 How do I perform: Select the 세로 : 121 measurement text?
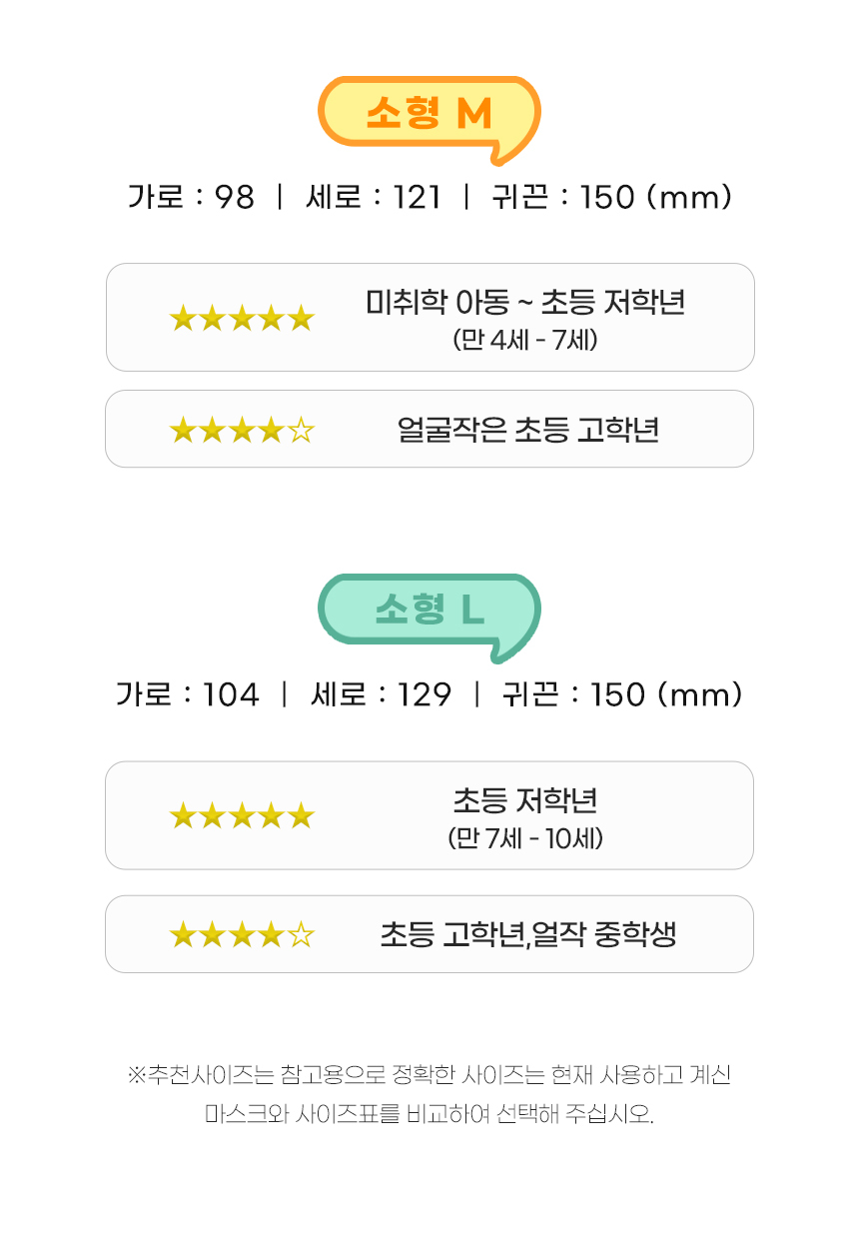[x=374, y=198]
